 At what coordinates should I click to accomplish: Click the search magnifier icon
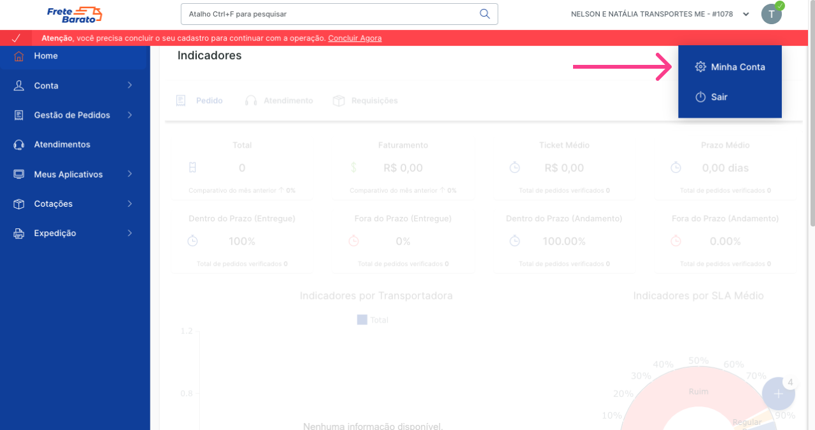pos(485,14)
